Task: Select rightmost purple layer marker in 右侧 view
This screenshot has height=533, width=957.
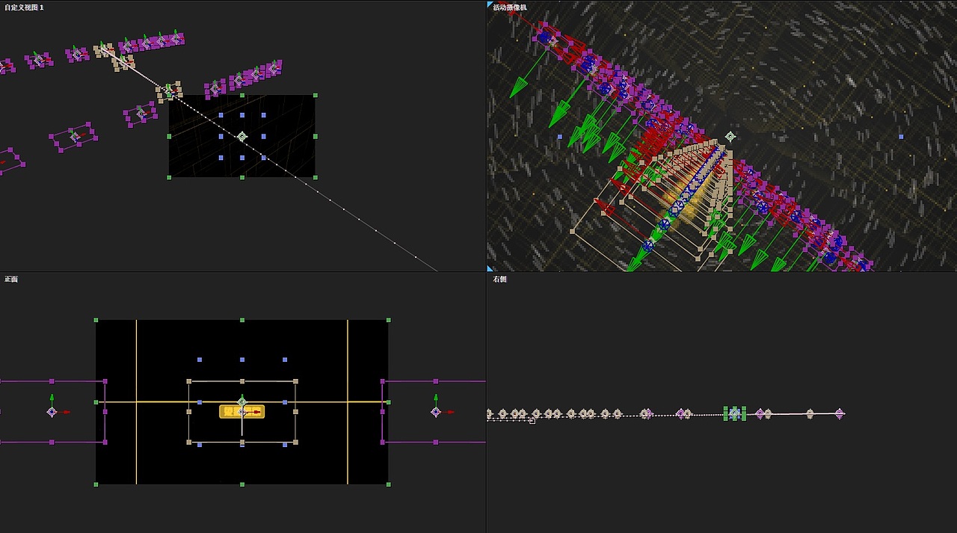Action: [x=839, y=413]
